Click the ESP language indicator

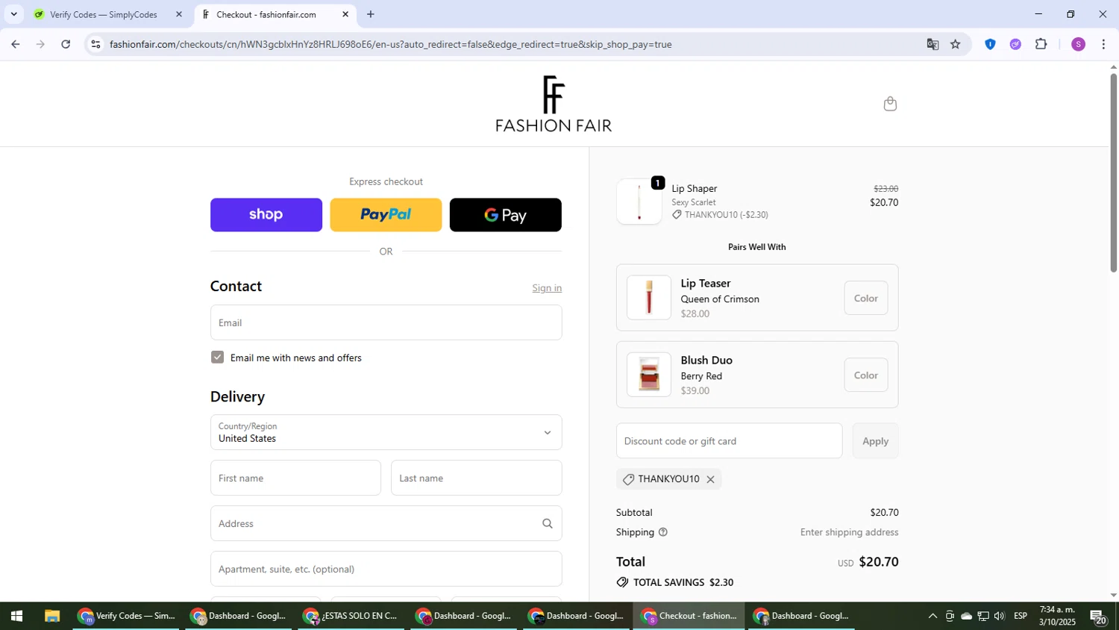[1021, 616]
